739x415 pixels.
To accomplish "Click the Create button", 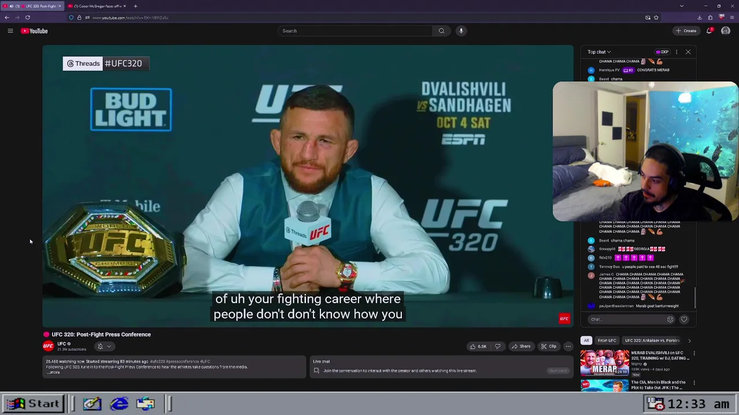I will [686, 31].
